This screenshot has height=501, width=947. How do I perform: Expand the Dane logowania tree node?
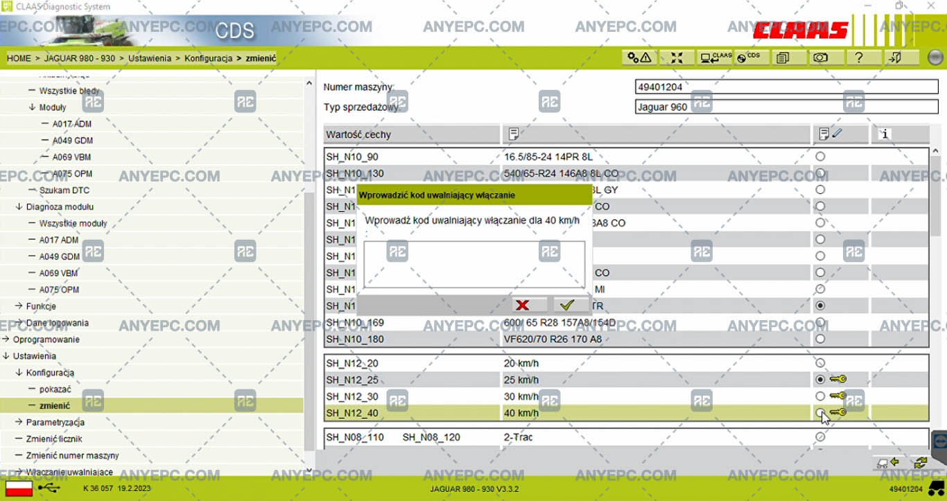[x=19, y=323]
